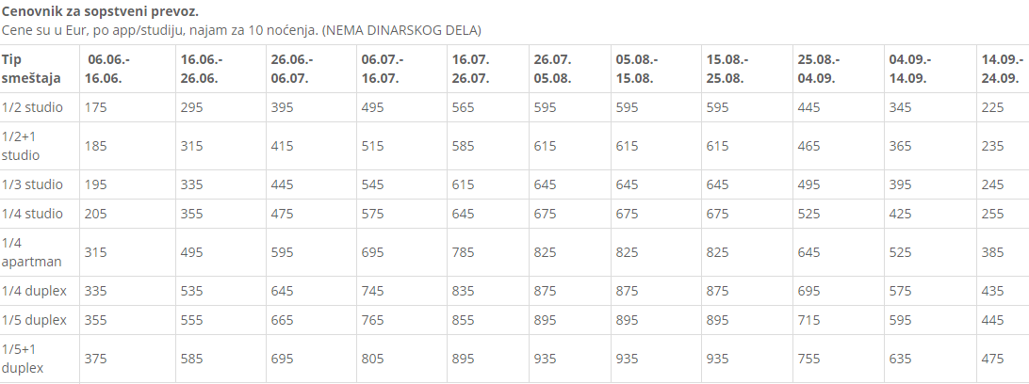This screenshot has height=384, width=1029.
Task: Click the '1/2+1 studio' row label
Action: pyautogui.click(x=21, y=146)
